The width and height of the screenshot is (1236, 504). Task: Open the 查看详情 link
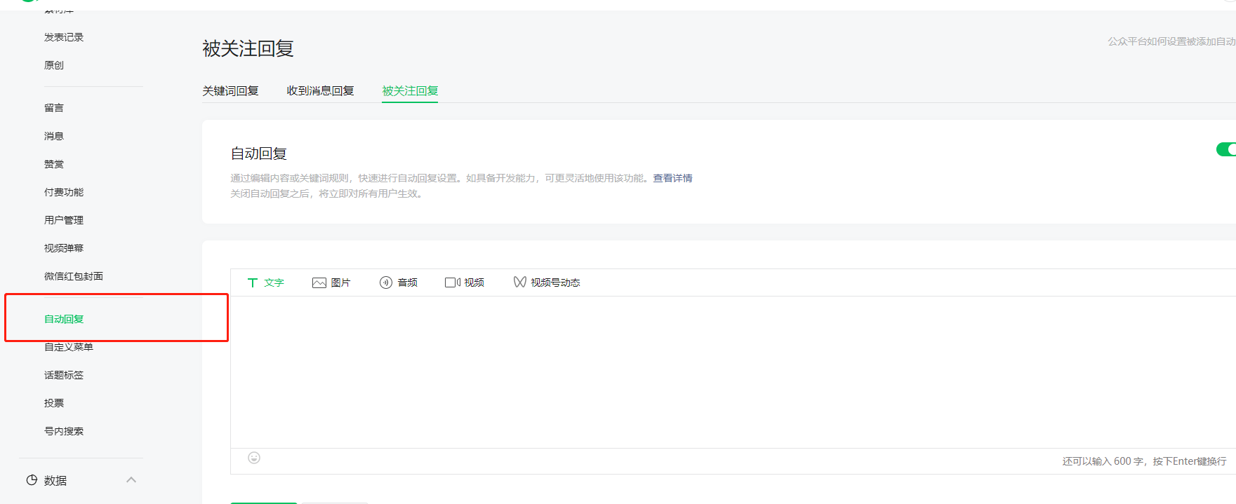[x=672, y=178]
